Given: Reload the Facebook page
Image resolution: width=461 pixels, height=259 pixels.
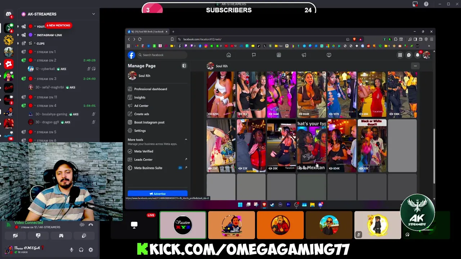Looking at the screenshot, I should point(140,39).
